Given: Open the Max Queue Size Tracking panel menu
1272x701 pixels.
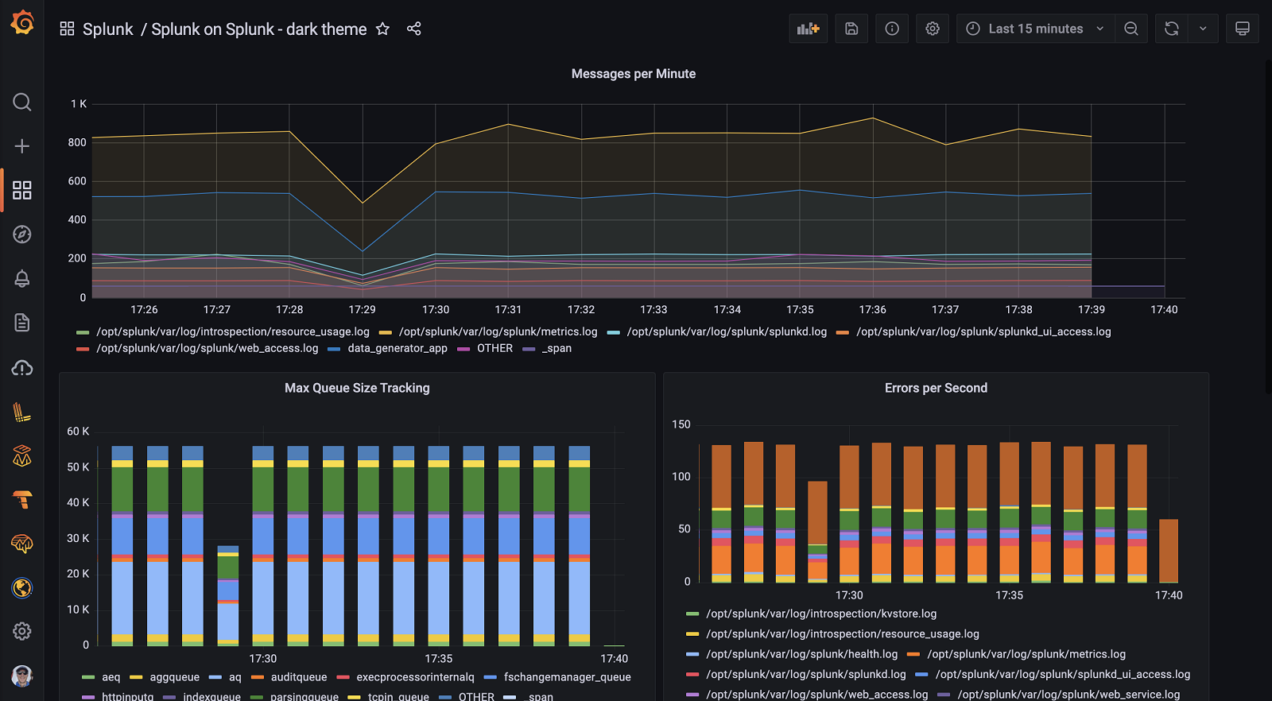Looking at the screenshot, I should 357,388.
